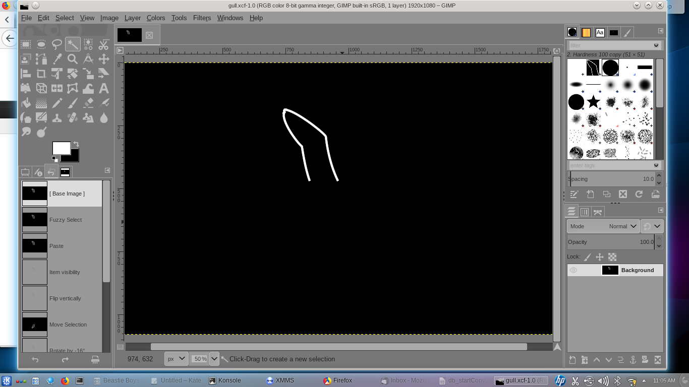689x387 pixels.
Task: Open the brushes panel configuration menu
Action: click(x=661, y=31)
